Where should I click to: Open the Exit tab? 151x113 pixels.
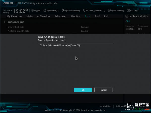pyautogui.click(x=106, y=16)
